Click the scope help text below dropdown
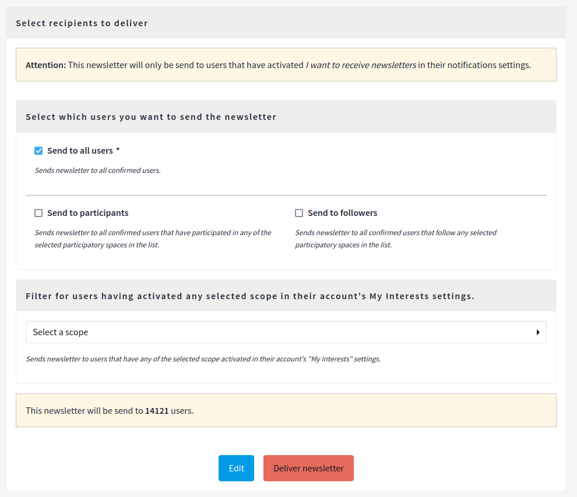The image size is (577, 497). [203, 359]
